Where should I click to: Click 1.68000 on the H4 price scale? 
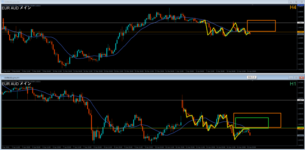click(300, 12)
